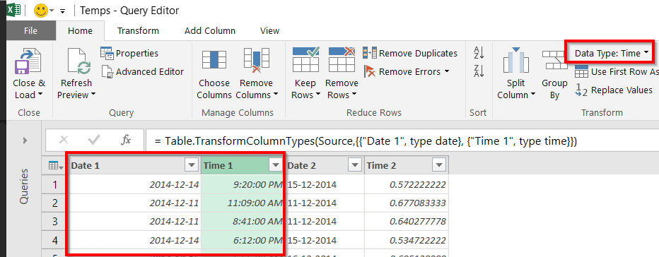
Task: Expand the Refresh Preview dropdown arrow
Action: [x=93, y=95]
